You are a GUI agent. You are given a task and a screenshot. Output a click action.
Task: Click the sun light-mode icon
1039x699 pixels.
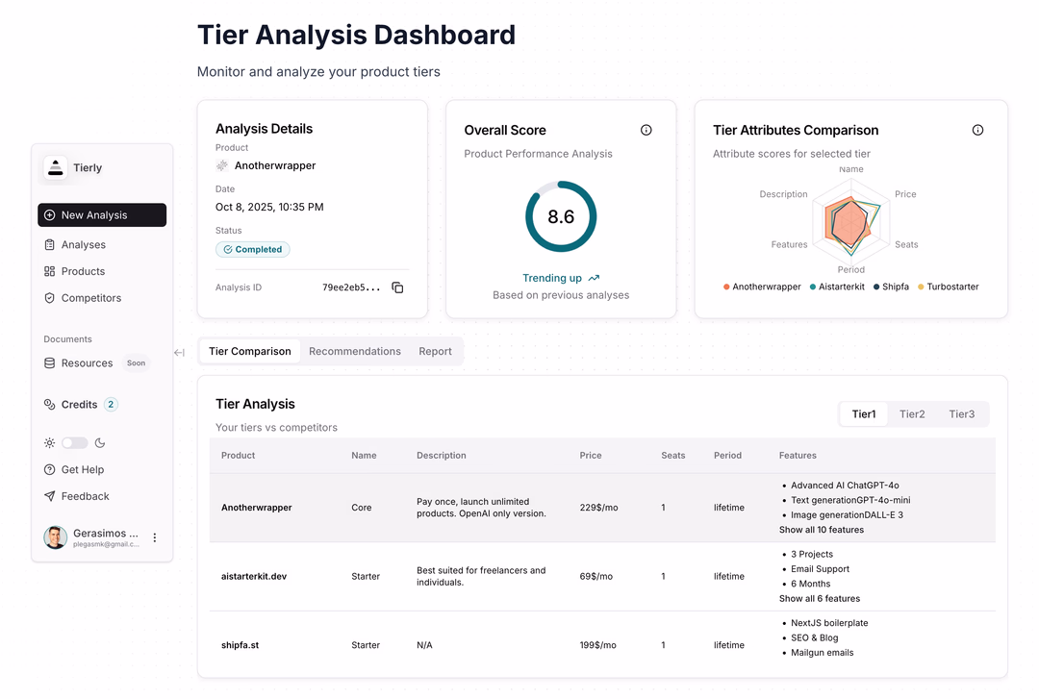[x=50, y=443]
